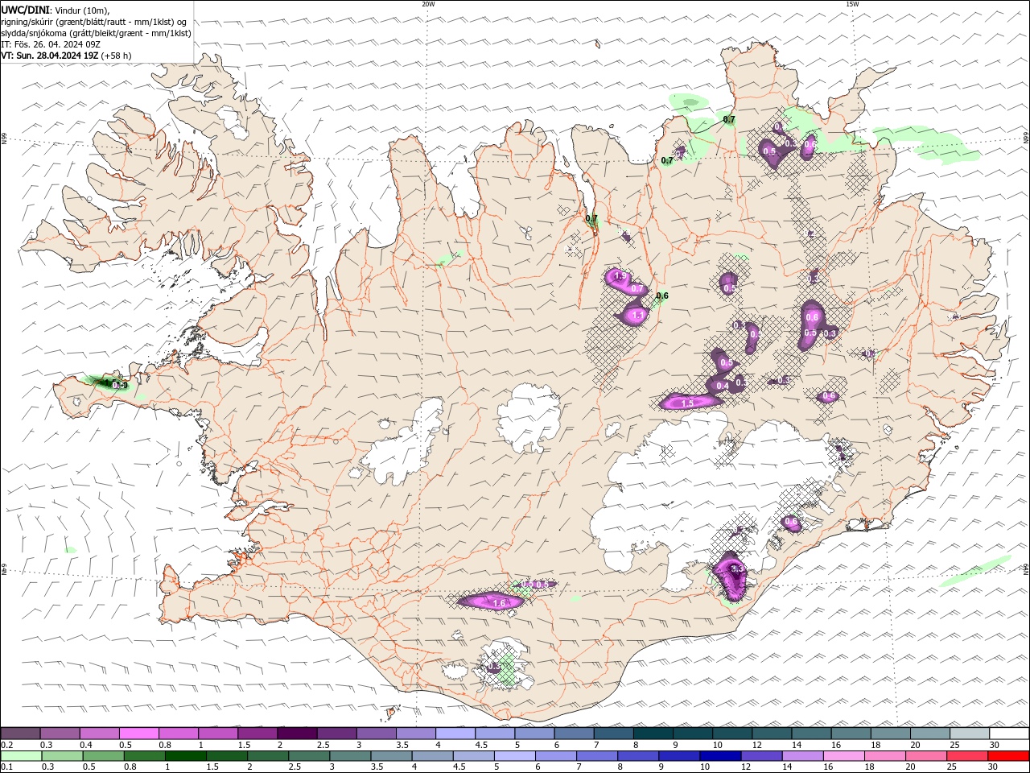Click the 0.59 value on the western peninsula
The height and width of the screenshot is (773, 1030).
pos(120,386)
